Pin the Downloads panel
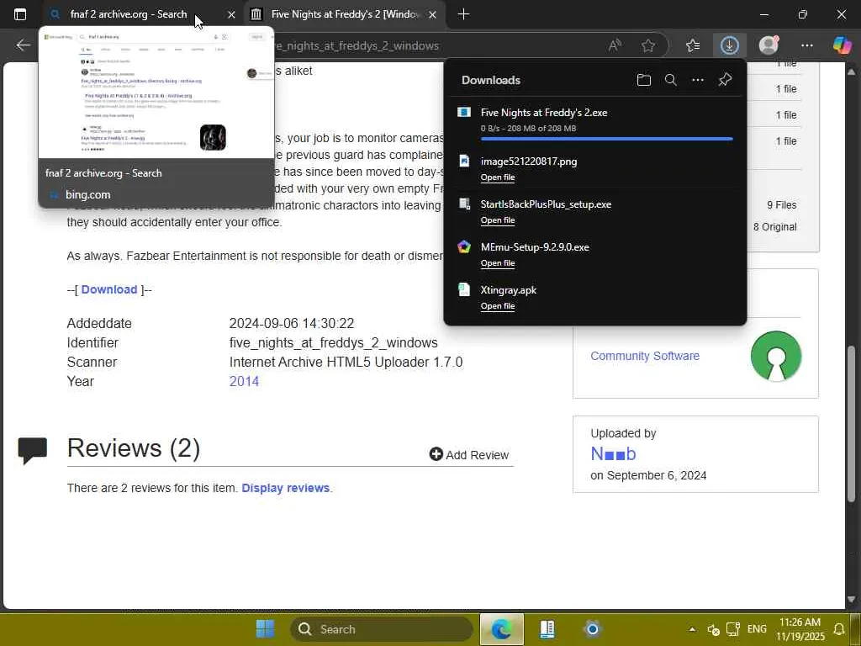The image size is (861, 646). tap(725, 80)
